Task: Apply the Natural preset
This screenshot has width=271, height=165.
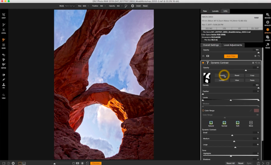Action: tap(211, 124)
